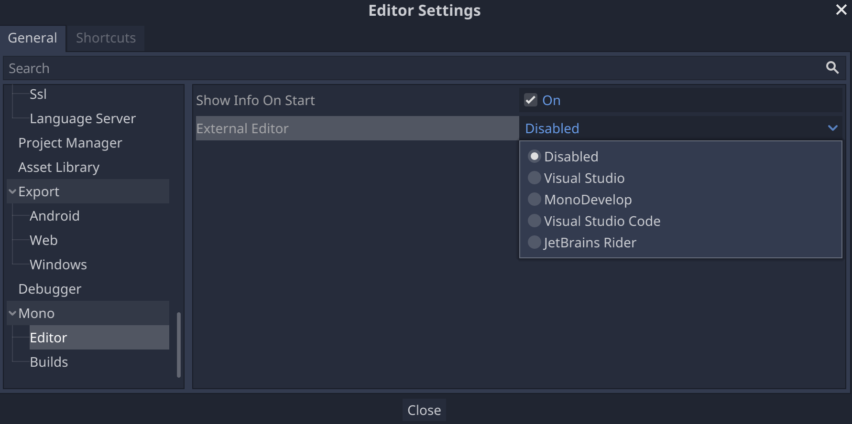Select MonoDevelop as external editor

point(588,199)
